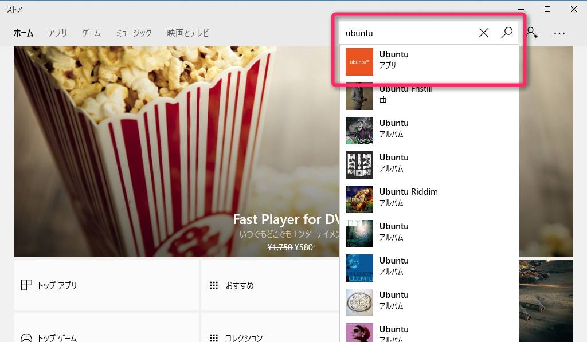The width and height of the screenshot is (587, 342).
Task: Select the Ubuntu Riddim album suggestion
Action: (x=429, y=199)
